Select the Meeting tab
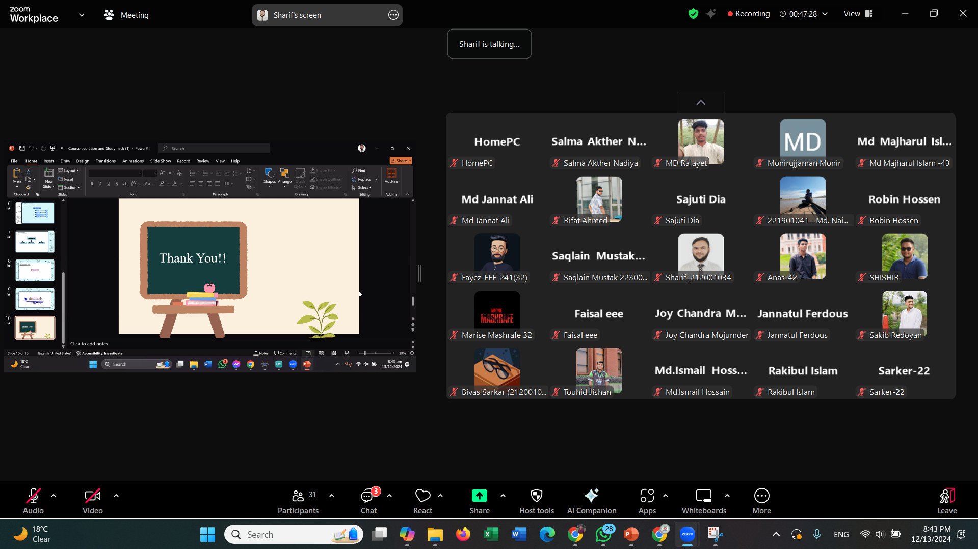 point(126,15)
